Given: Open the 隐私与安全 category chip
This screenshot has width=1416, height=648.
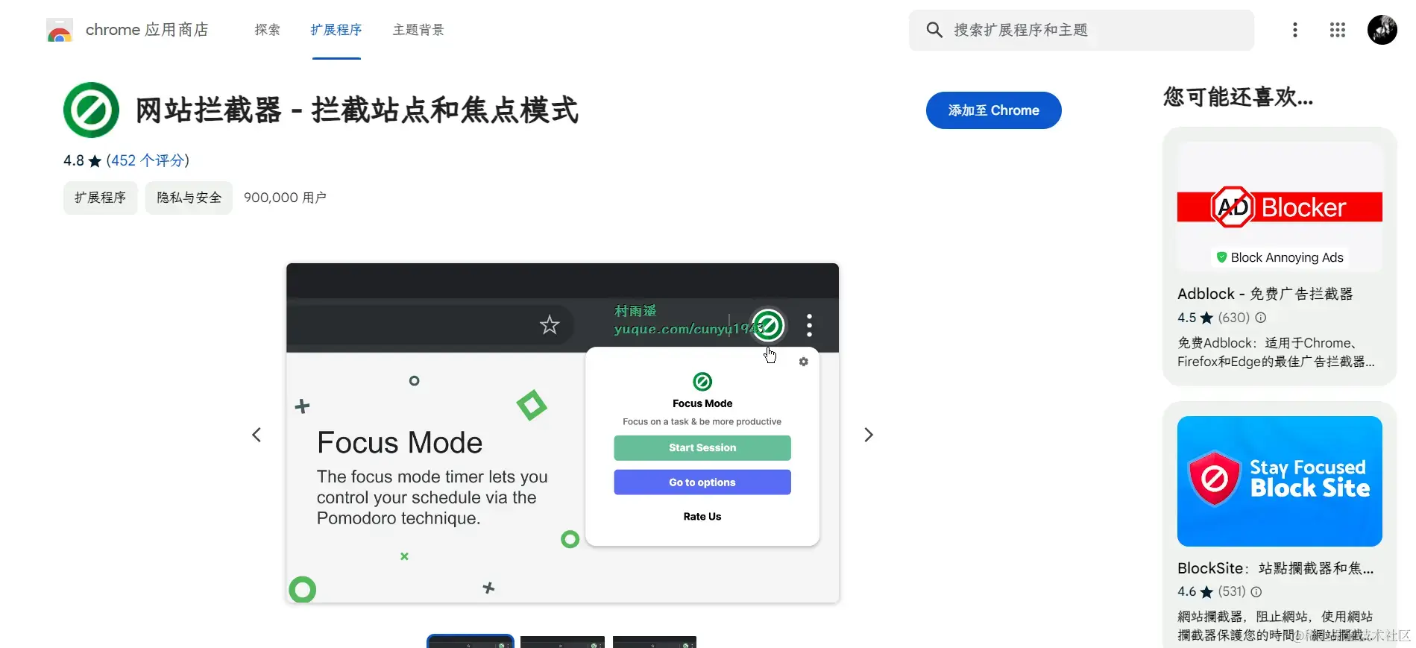Looking at the screenshot, I should pos(189,198).
